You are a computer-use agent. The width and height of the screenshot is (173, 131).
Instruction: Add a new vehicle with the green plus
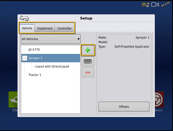tap(88, 50)
